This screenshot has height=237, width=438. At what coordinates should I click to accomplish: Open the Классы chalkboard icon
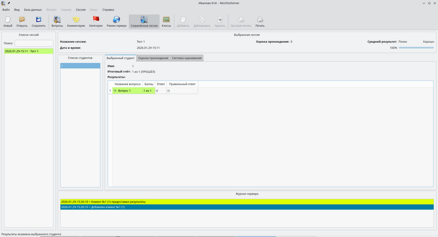[166, 21]
